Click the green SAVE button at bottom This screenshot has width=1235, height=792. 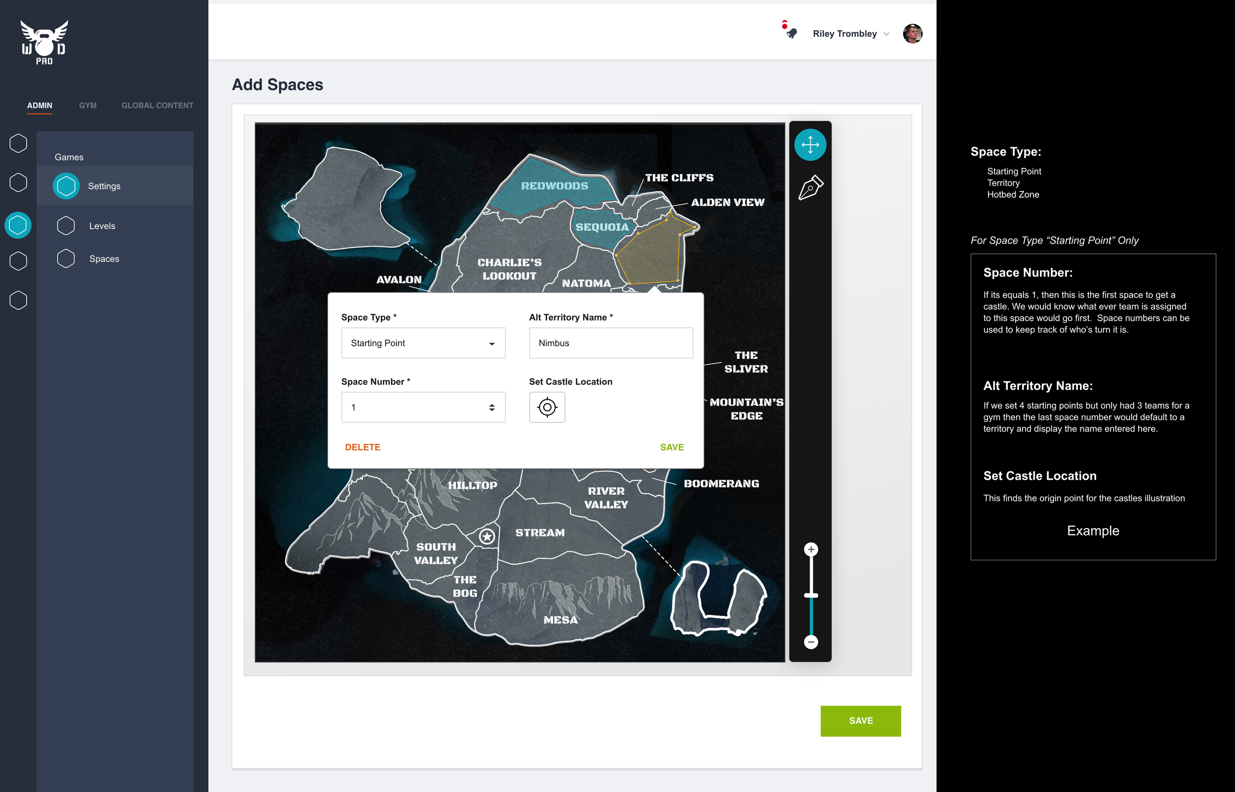click(x=860, y=720)
